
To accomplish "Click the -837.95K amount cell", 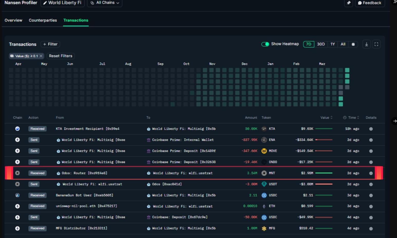I will pos(249,140).
